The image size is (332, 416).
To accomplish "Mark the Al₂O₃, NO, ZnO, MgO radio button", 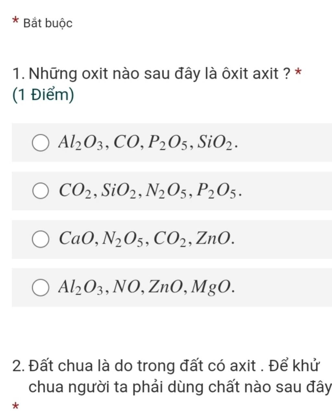I will 41,288.
